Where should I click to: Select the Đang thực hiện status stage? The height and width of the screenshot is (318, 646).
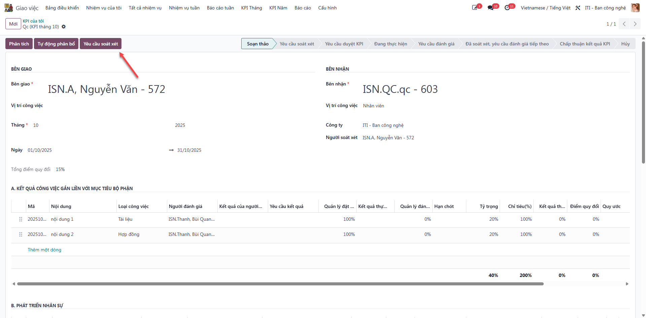(390, 44)
